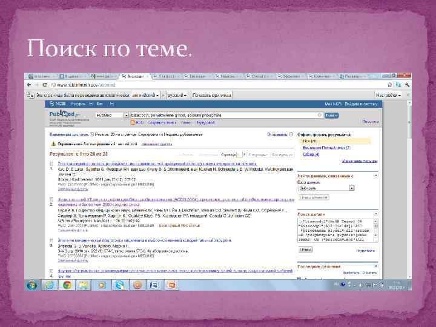Expand 'Отправить' send-to arrow
436x327 pixels.
[x=291, y=134]
